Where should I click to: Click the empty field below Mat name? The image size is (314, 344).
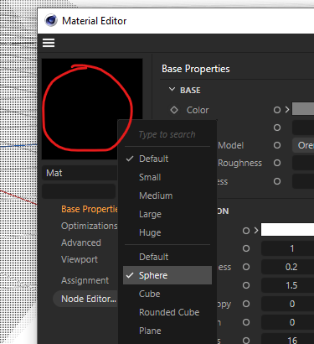79,191
